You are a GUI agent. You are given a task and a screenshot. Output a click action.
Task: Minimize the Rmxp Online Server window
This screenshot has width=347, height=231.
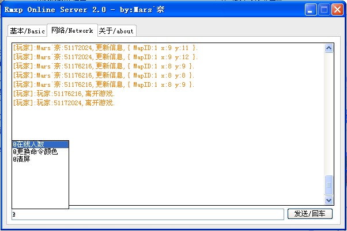[x=311, y=10]
